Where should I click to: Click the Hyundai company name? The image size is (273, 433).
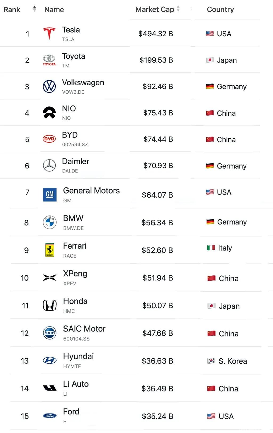[78, 356]
